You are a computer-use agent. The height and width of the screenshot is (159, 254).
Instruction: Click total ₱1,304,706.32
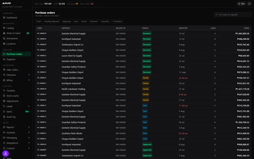click(242, 122)
